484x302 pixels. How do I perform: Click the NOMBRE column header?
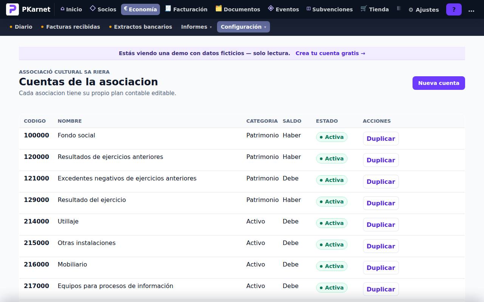pos(70,121)
